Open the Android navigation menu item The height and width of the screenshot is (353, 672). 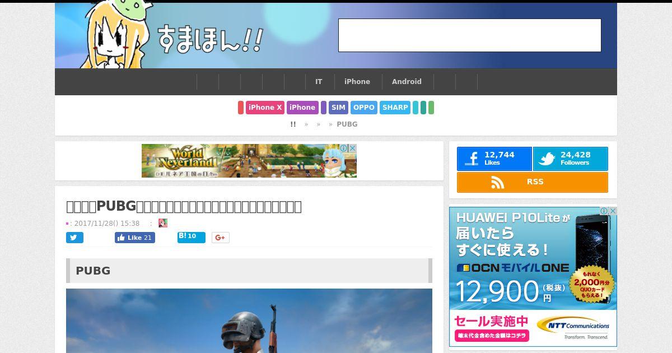point(407,82)
